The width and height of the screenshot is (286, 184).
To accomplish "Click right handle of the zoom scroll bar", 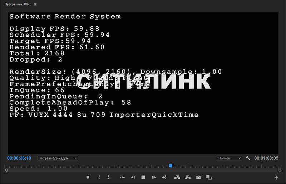I will click(280, 170).
